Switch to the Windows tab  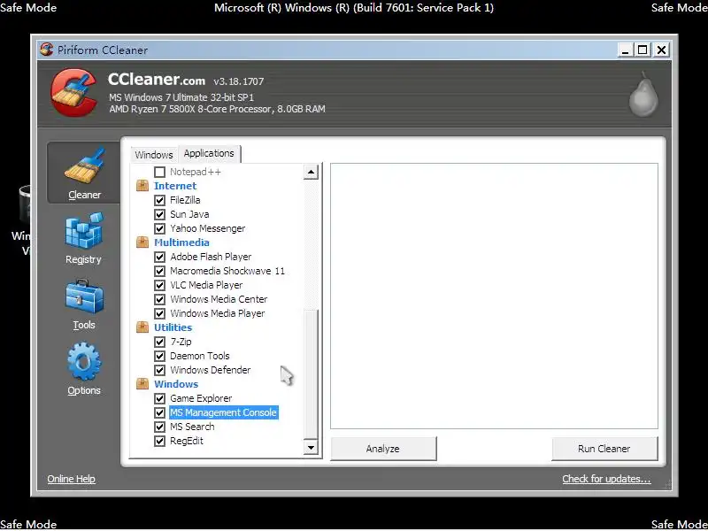[154, 155]
